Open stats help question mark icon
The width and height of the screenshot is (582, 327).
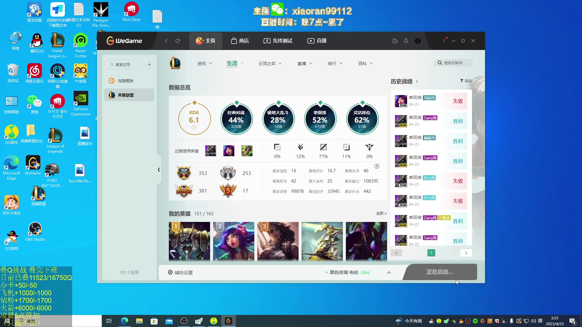[x=377, y=166]
